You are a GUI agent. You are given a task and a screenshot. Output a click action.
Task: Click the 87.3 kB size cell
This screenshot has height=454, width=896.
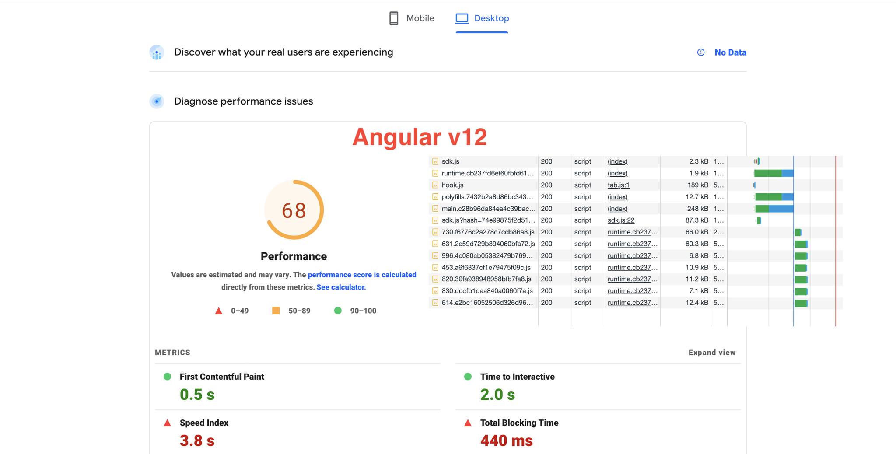pyautogui.click(x=696, y=220)
